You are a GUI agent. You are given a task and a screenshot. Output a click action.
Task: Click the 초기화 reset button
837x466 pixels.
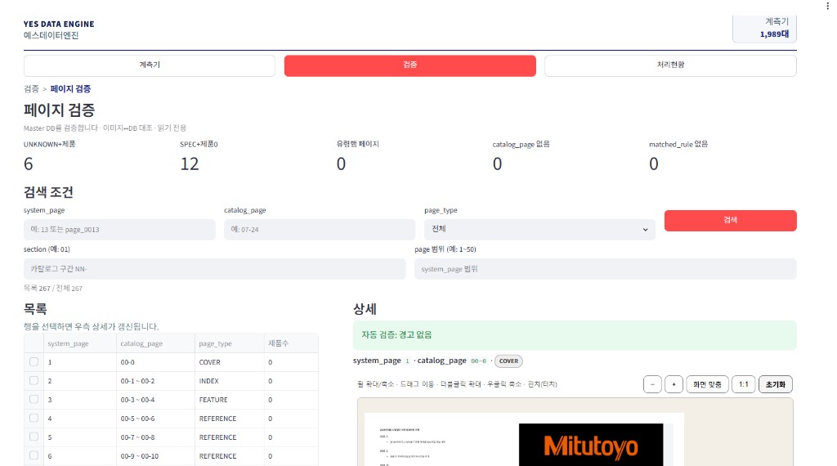(776, 384)
